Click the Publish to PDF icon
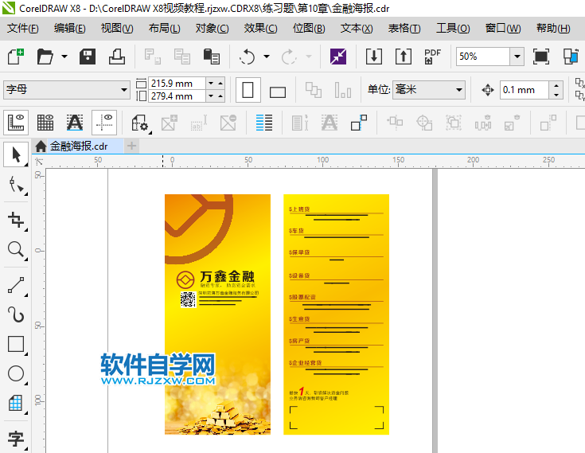This screenshot has width=585, height=453. (432, 57)
